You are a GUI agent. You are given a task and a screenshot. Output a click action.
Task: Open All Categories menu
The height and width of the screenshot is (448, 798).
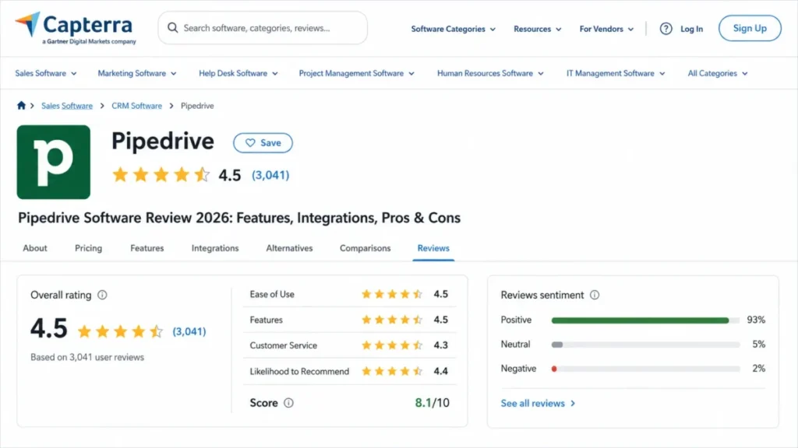click(x=718, y=73)
